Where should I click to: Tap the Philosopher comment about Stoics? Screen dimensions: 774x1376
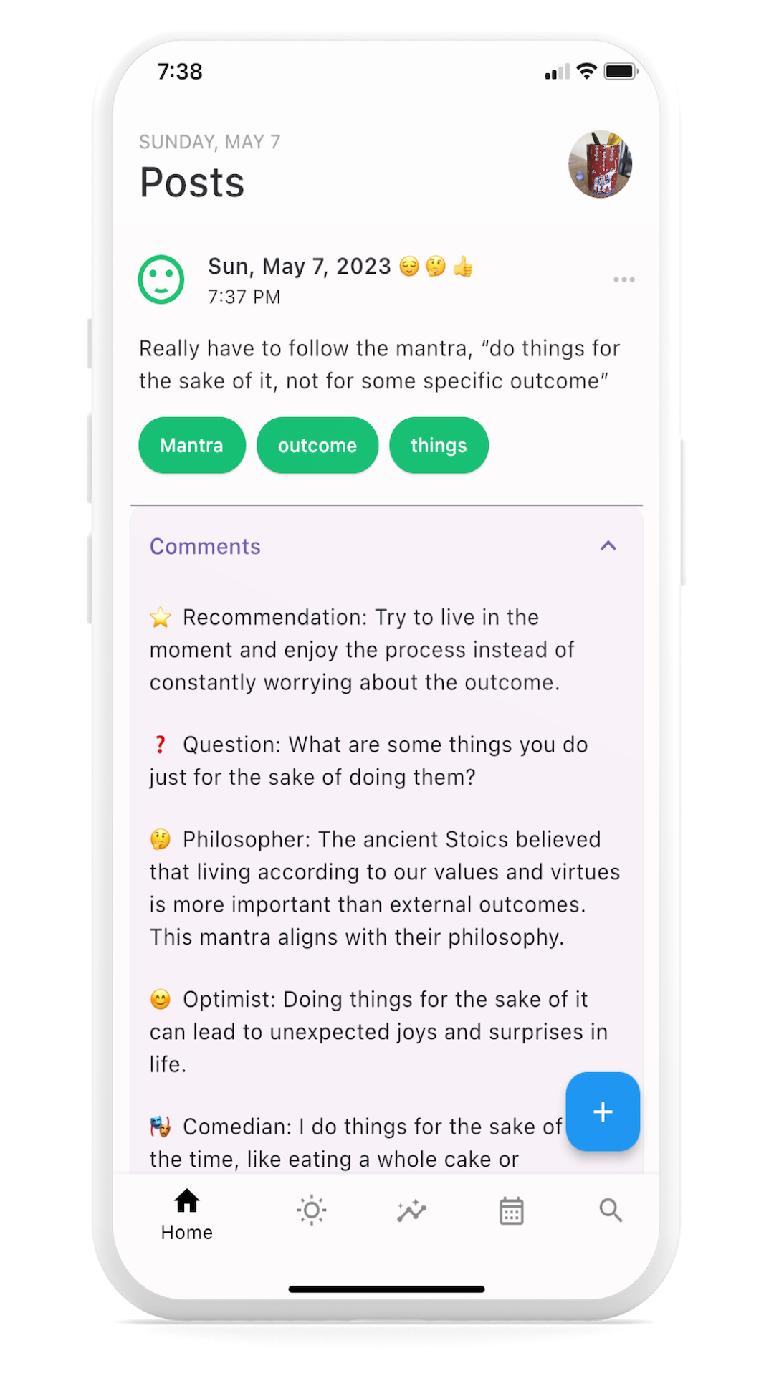(x=383, y=889)
